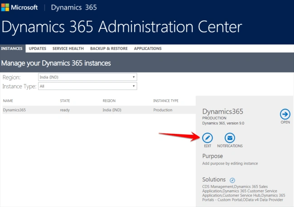Click the INSTANCE TYPE column header
Viewport: 294px width, 207px height.
pos(166,101)
